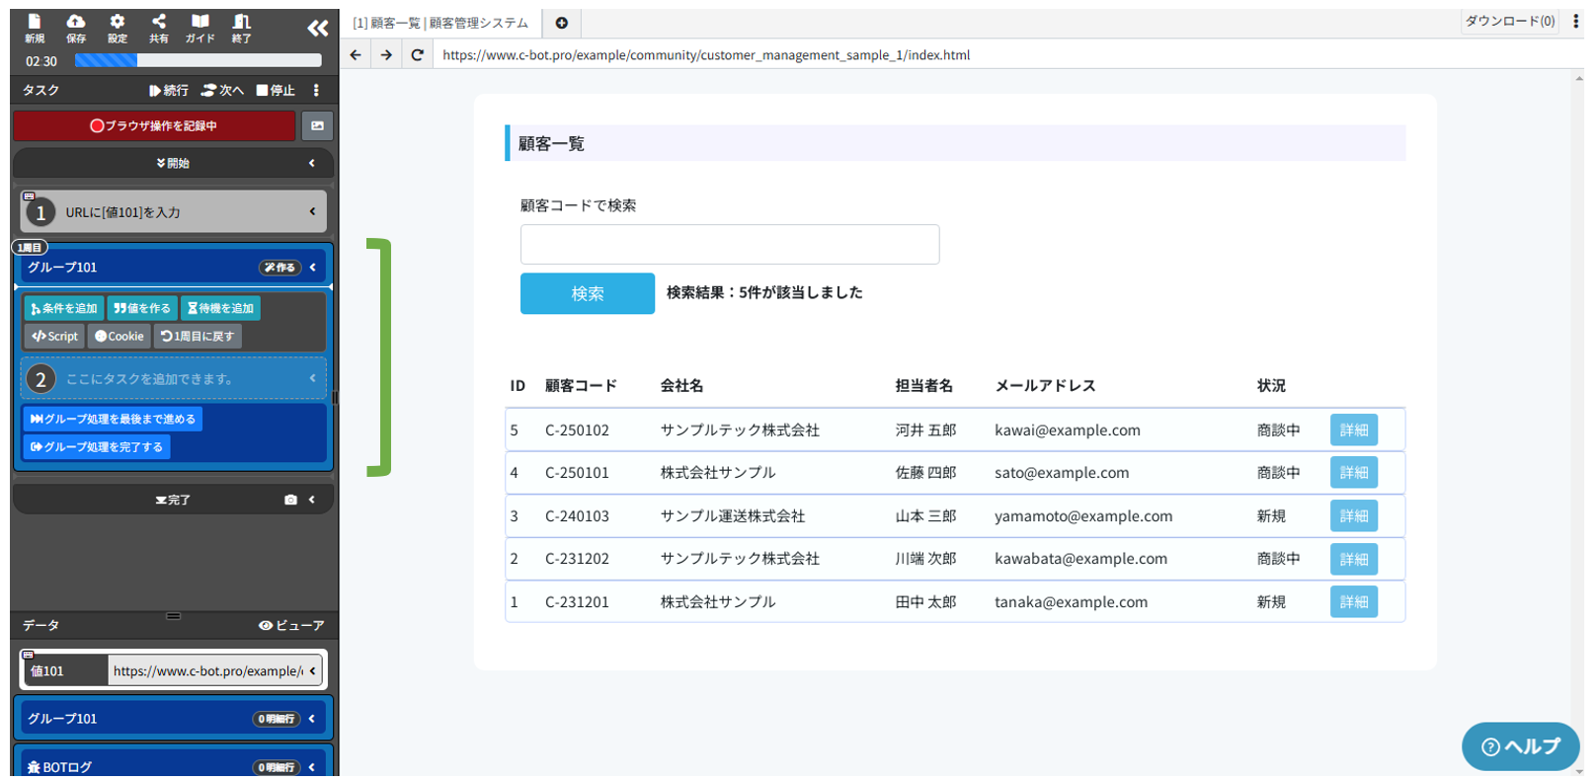Click the 顧客コード search input field
Screen dimensions: 1594x781
[730, 244]
